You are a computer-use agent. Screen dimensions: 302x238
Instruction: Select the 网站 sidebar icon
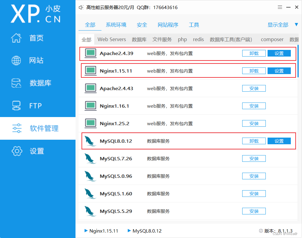[36, 60]
